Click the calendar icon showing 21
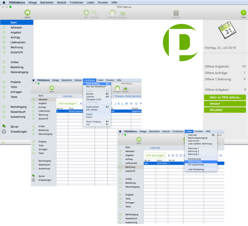Screen dimensions: 248x226 pos(227,30)
